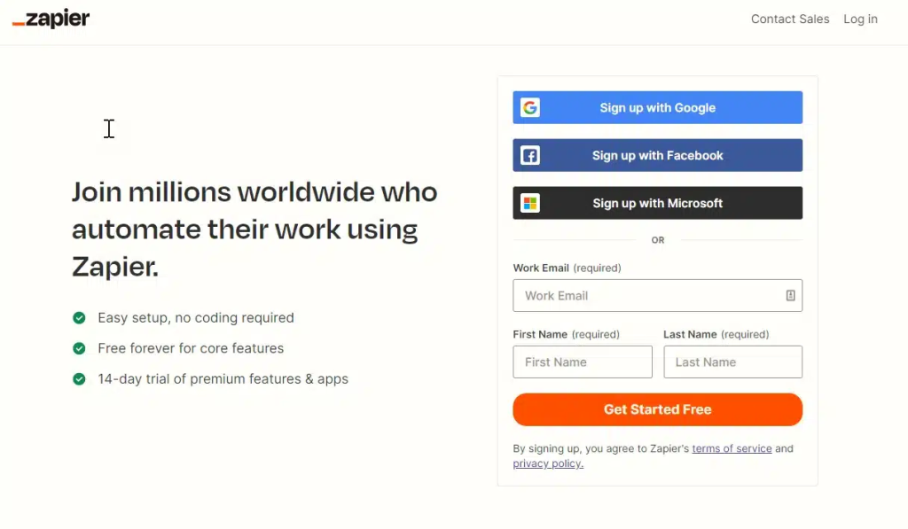Screen dimensions: 908x529
Task: Click the Microsoft logo icon
Action: click(x=530, y=204)
